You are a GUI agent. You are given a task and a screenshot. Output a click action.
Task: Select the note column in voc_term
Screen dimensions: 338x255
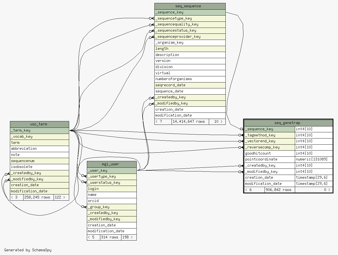39,155
